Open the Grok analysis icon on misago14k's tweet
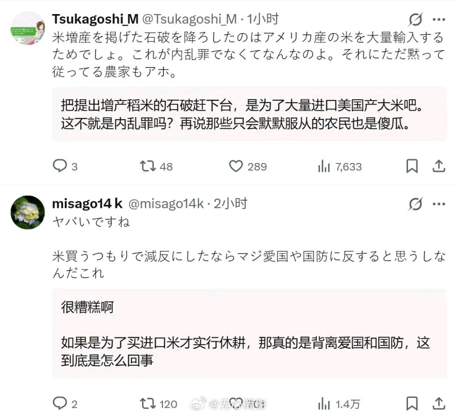Screen dimensions: 458x415 416,204
